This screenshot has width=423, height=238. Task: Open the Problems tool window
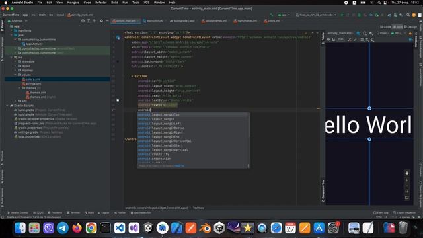click(x=55, y=213)
